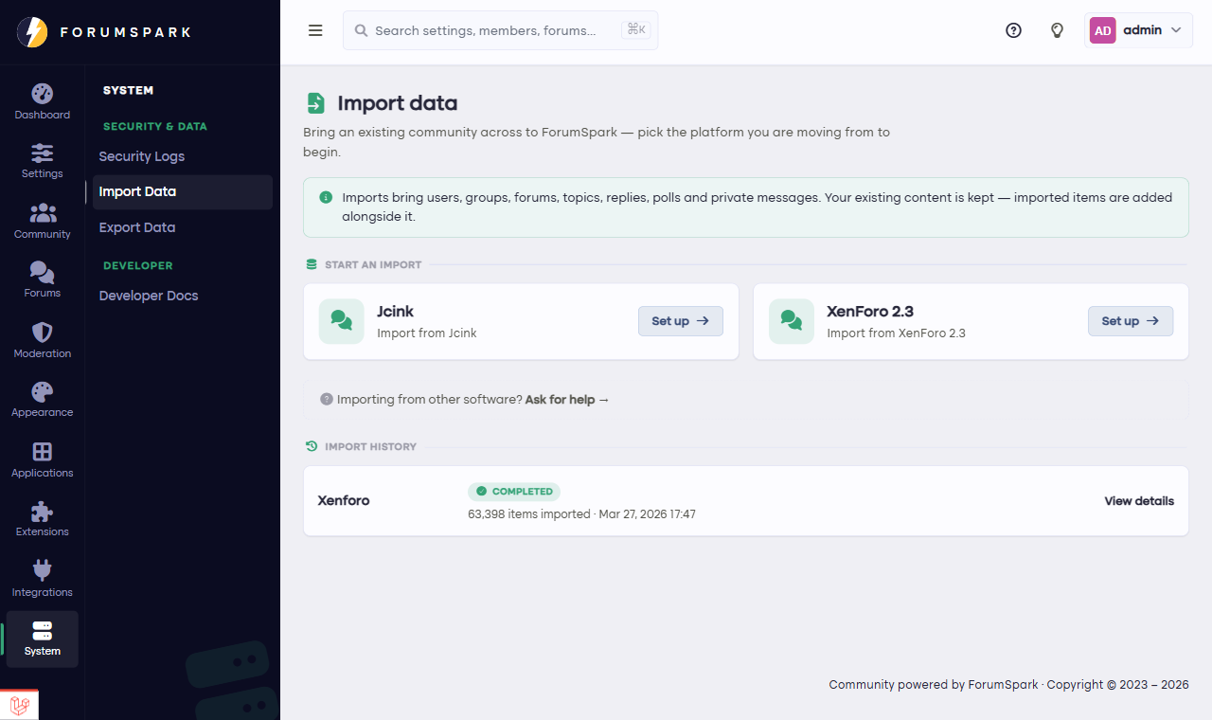This screenshot has width=1212, height=720.
Task: Open Integrations plug icon
Action: click(42, 570)
